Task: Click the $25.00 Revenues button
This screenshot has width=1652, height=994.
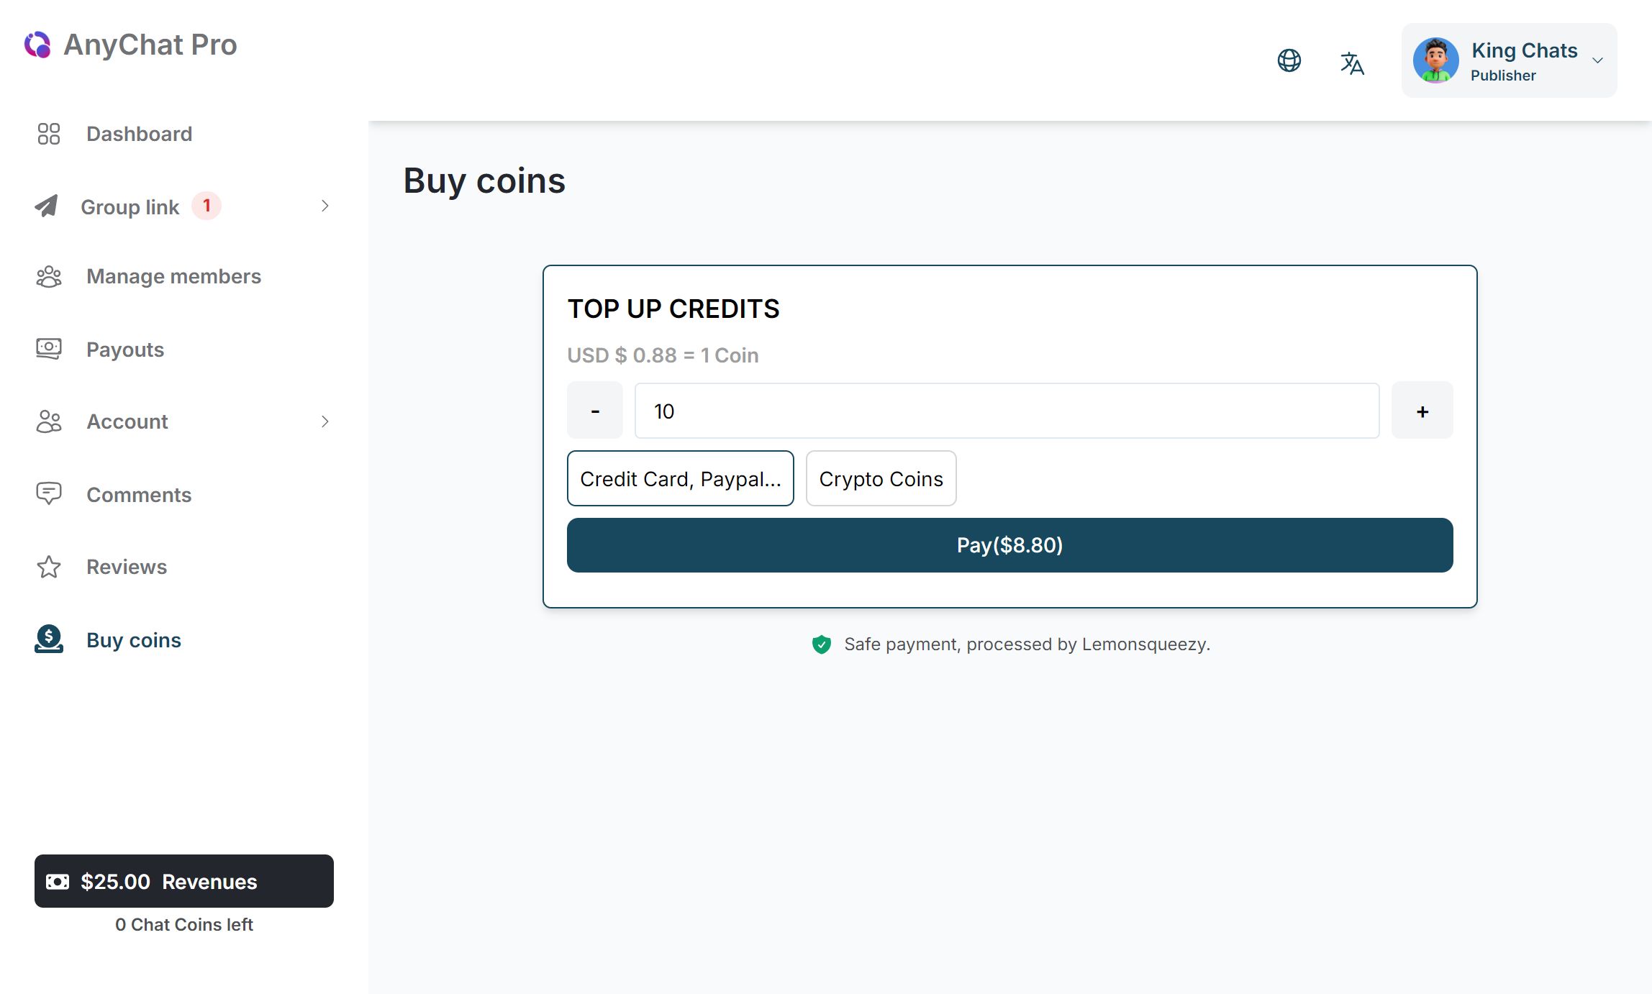Action: 184,881
